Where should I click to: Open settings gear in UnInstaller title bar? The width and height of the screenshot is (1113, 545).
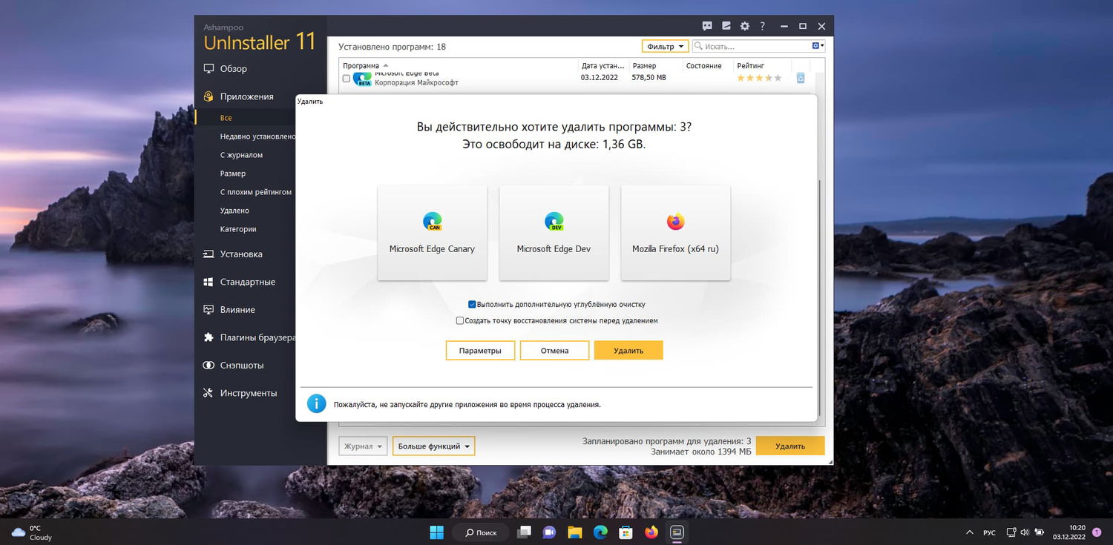click(745, 25)
